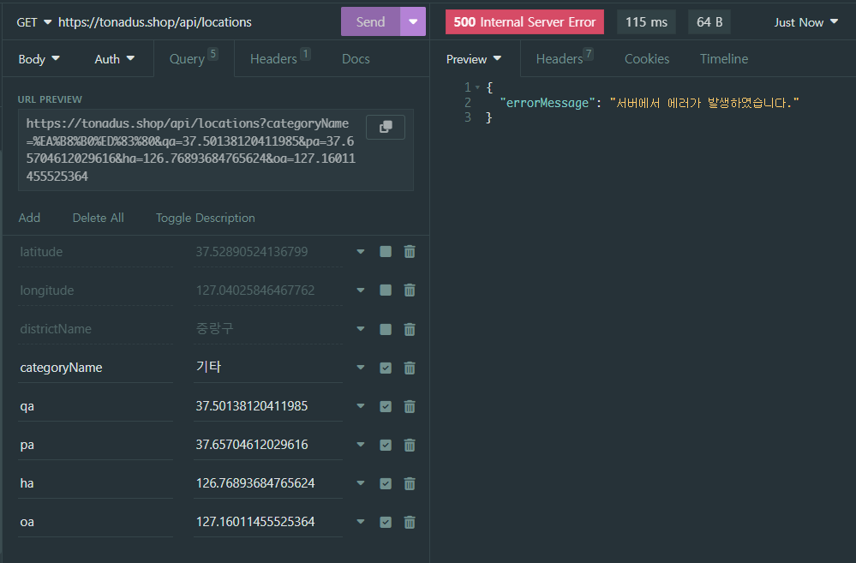Expand the Send options arrow
The height and width of the screenshot is (563, 856).
pyautogui.click(x=414, y=21)
